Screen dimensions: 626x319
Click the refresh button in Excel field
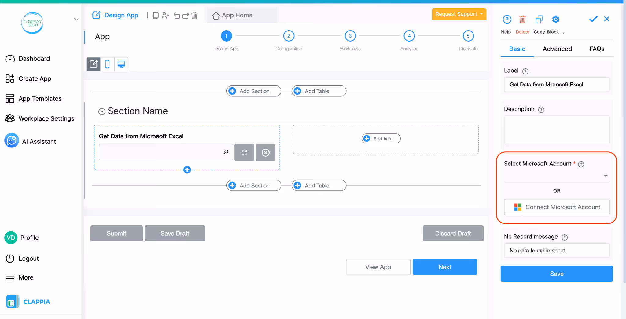click(244, 152)
